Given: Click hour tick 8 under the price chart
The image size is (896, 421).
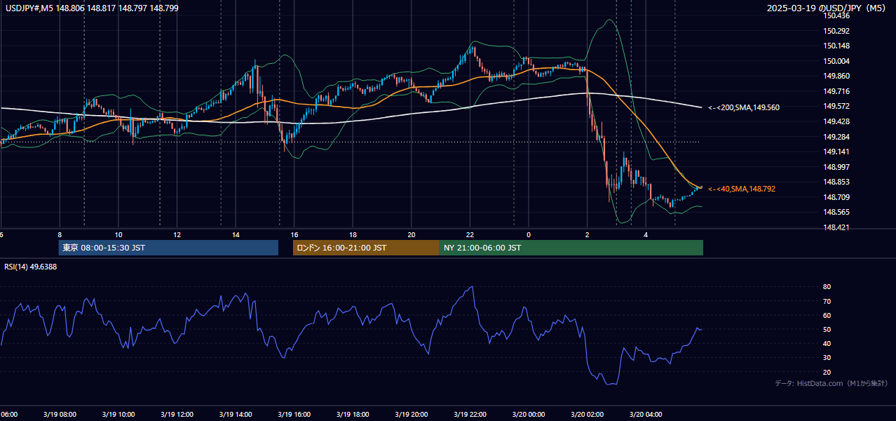Looking at the screenshot, I should pos(60,235).
